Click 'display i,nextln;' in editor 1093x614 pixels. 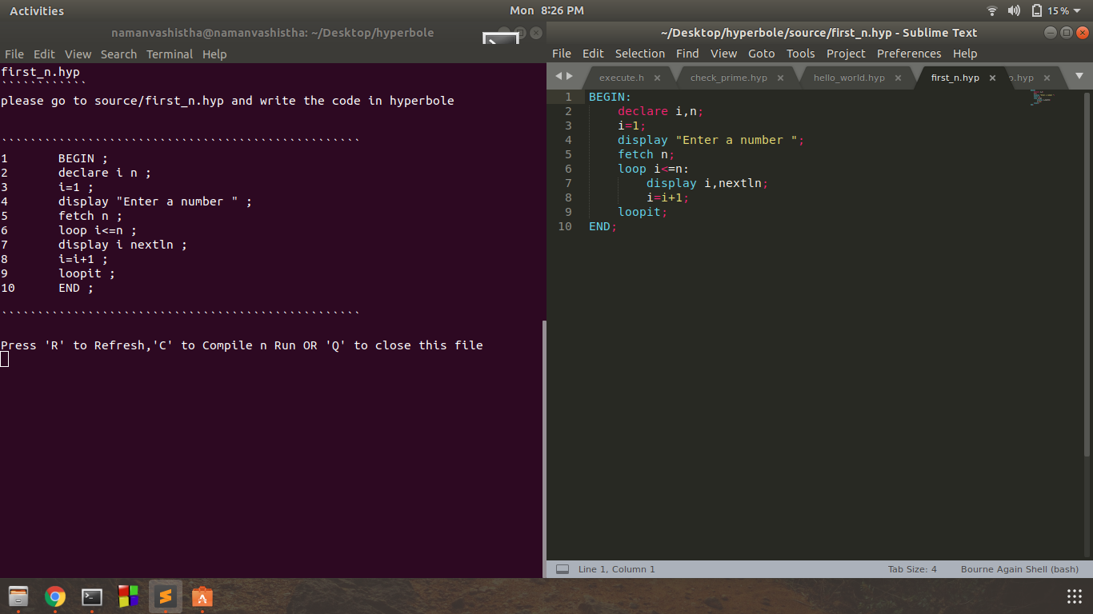707,183
